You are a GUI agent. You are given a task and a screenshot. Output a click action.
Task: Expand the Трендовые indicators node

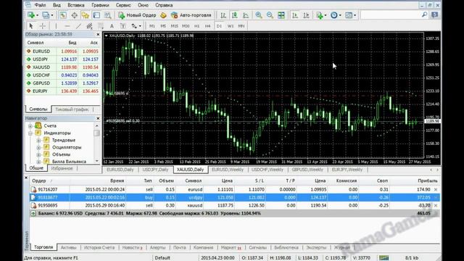click(x=38, y=140)
